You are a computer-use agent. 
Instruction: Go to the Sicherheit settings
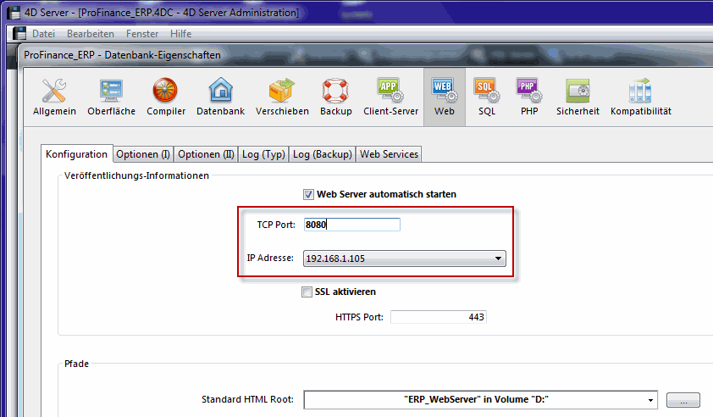(x=578, y=97)
